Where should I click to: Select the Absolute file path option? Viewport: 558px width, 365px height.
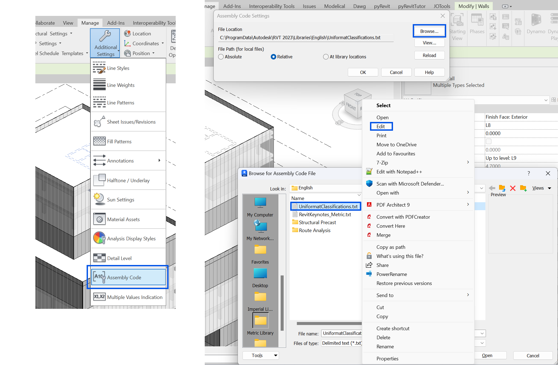tap(221, 57)
